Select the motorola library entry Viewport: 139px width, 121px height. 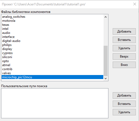[52, 21]
